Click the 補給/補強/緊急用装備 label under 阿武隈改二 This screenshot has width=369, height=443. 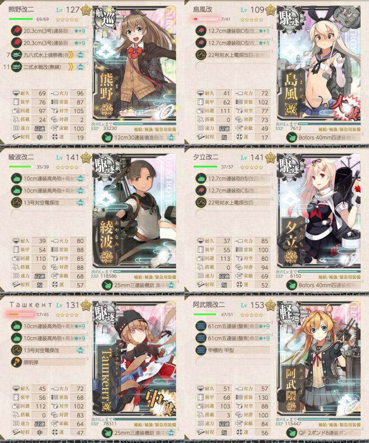(339, 425)
